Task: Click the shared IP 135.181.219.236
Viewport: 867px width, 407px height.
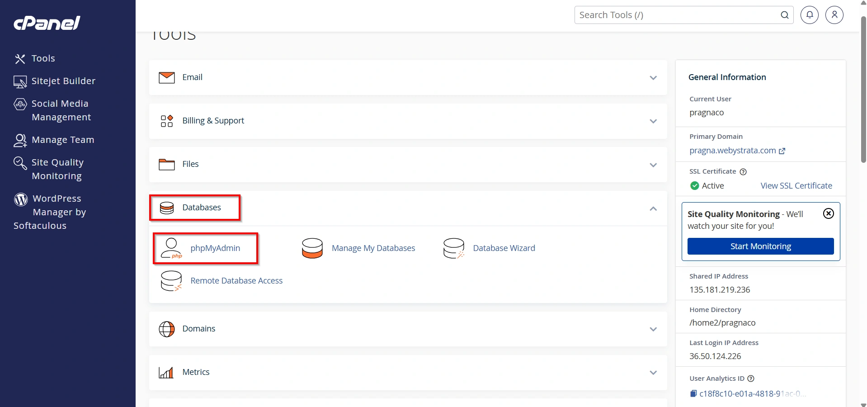Action: click(720, 290)
